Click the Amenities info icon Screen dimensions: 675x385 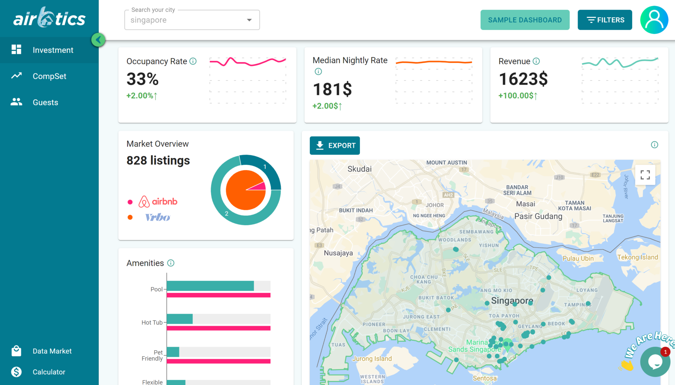(171, 263)
